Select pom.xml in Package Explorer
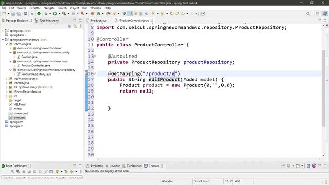The image size is (329, 185). tap(20, 118)
